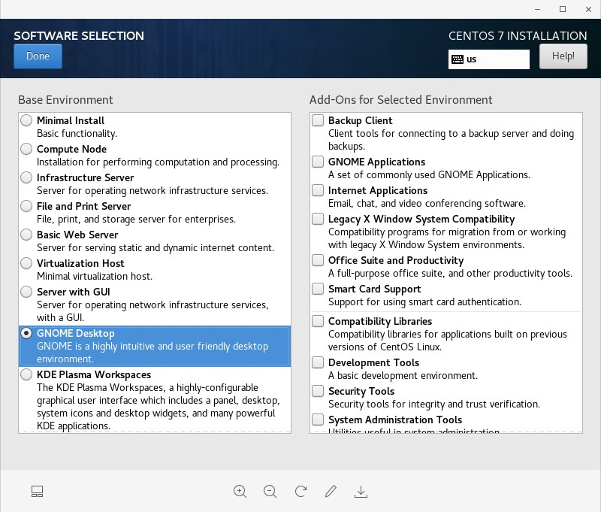Click 'File, print, and storage server for enterprises.'

pyautogui.click(x=137, y=220)
